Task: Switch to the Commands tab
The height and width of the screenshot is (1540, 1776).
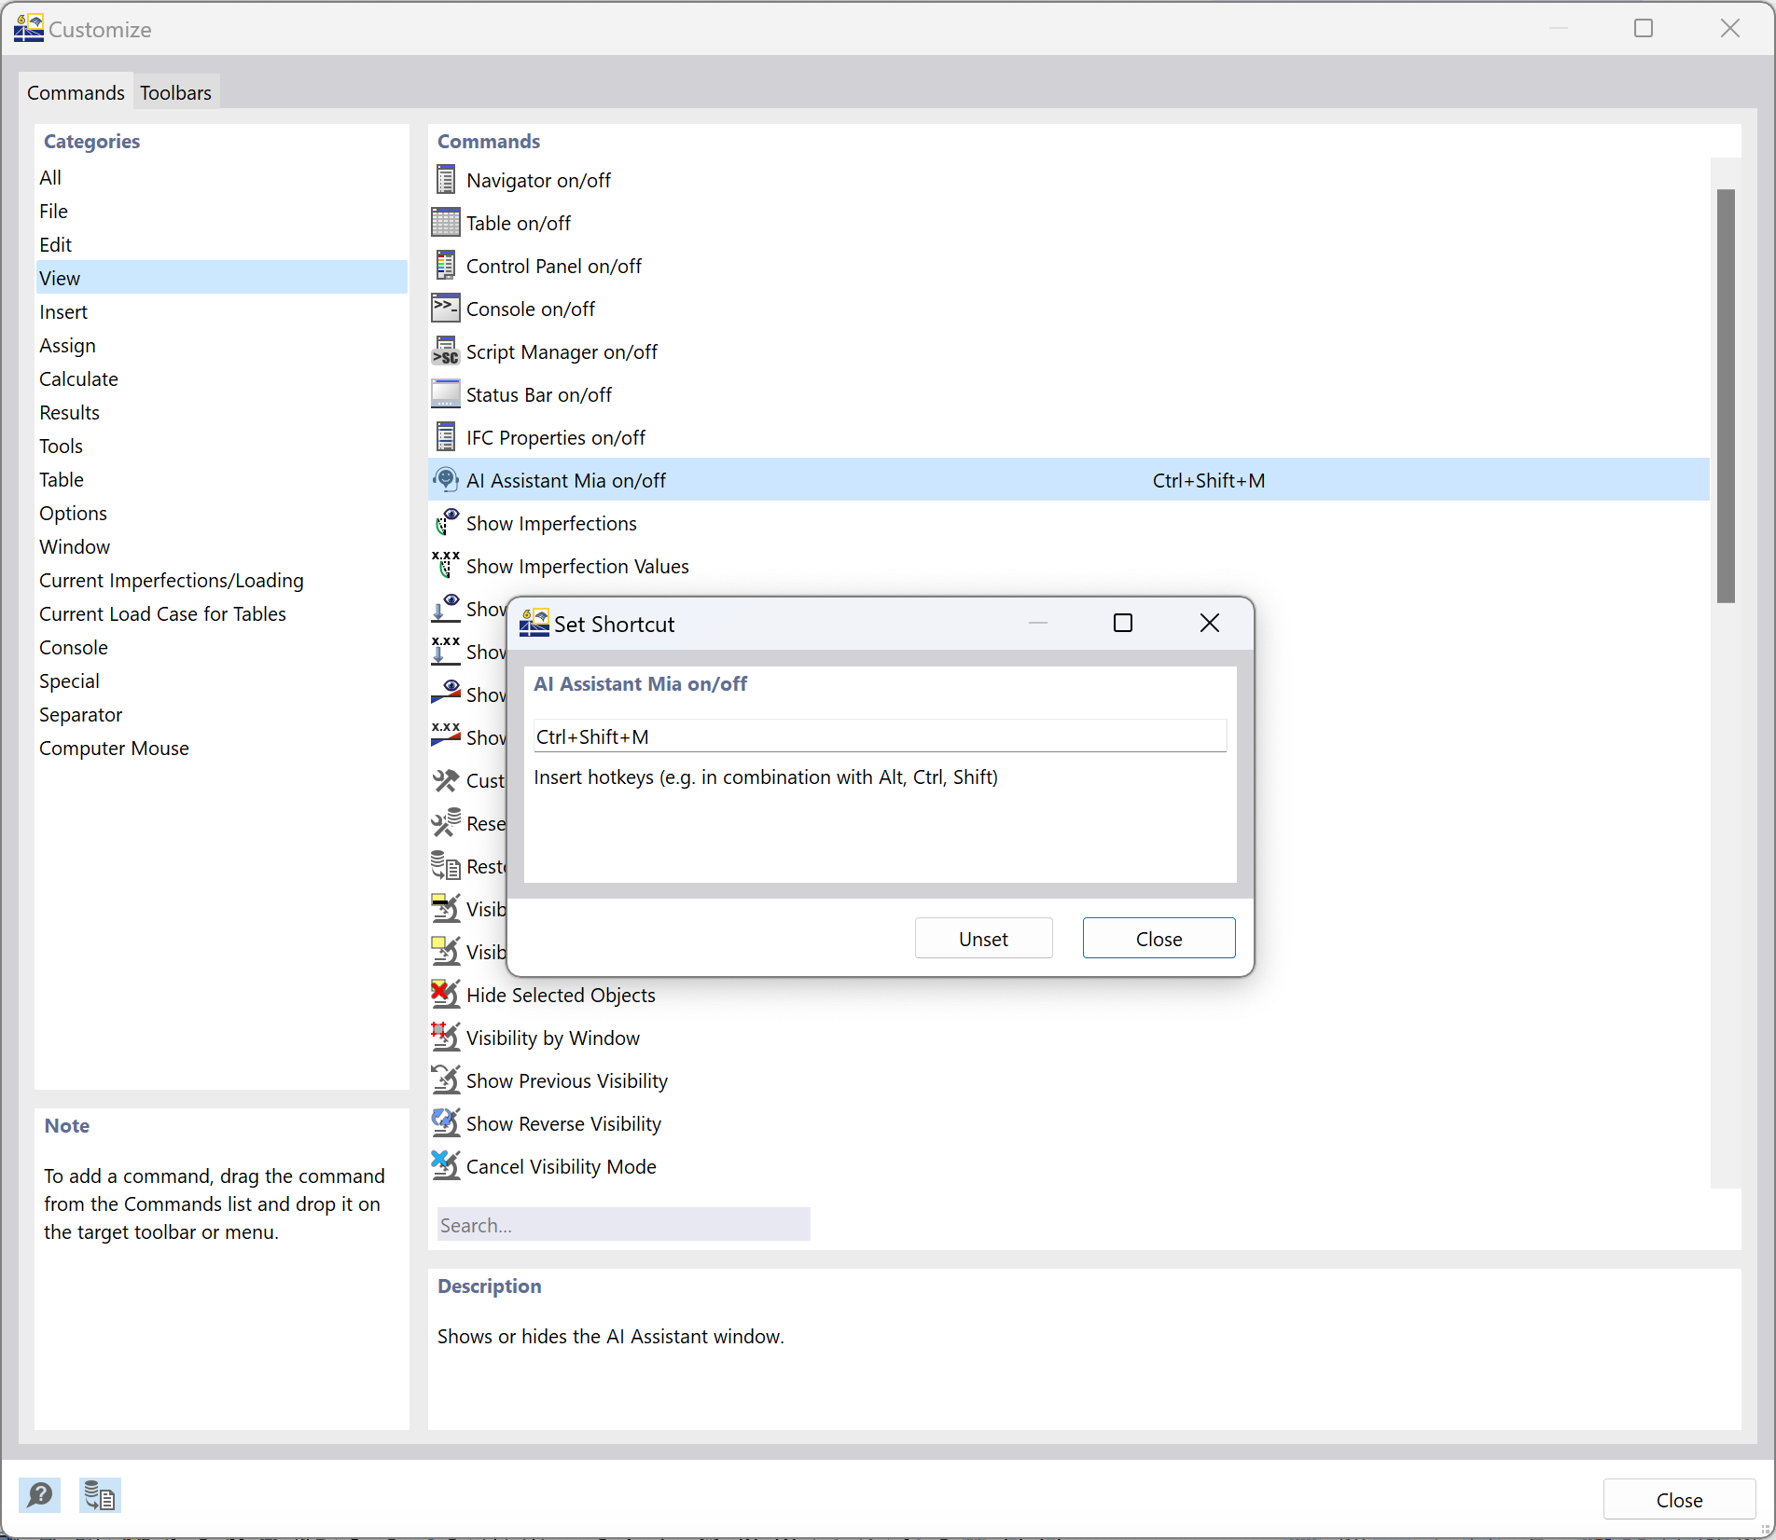Action: (76, 92)
